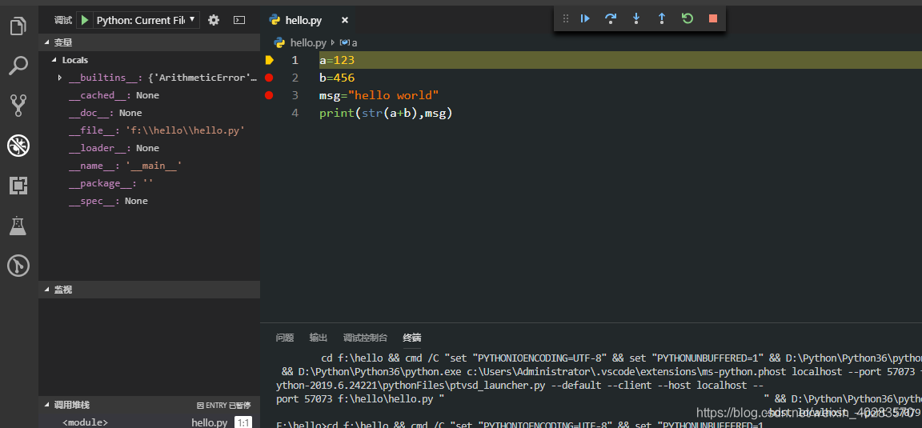Image resolution: width=922 pixels, height=428 pixels.
Task: Open the Explorer view in activity bar
Action: 19,26
